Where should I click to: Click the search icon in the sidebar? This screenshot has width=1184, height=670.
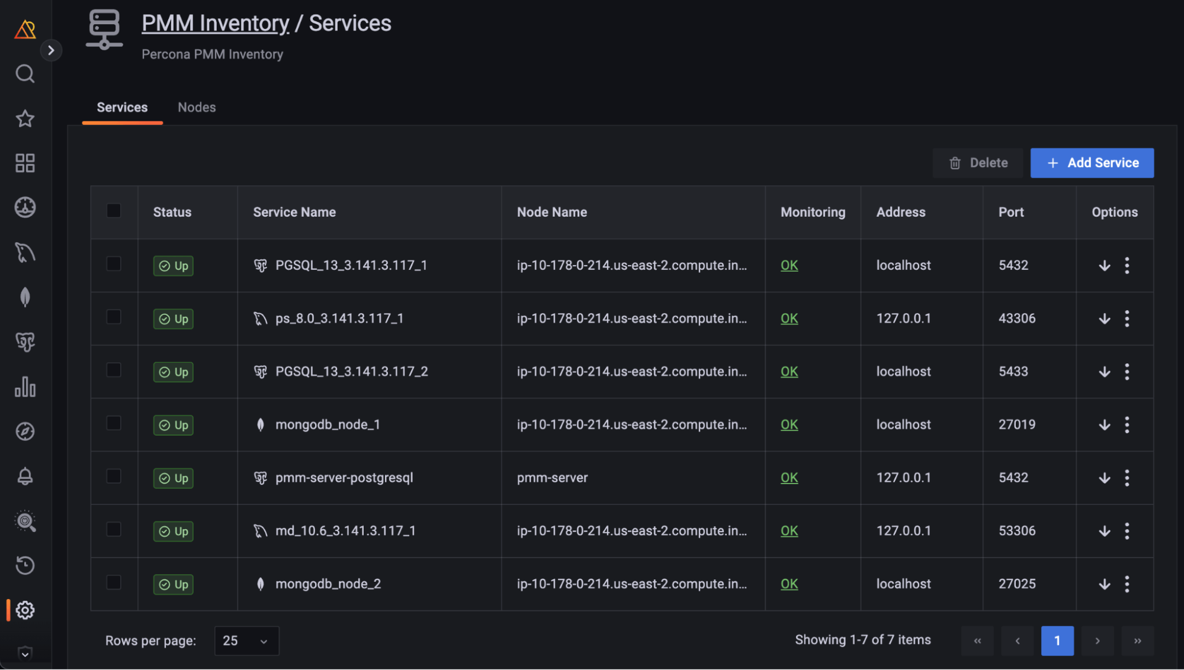coord(25,73)
